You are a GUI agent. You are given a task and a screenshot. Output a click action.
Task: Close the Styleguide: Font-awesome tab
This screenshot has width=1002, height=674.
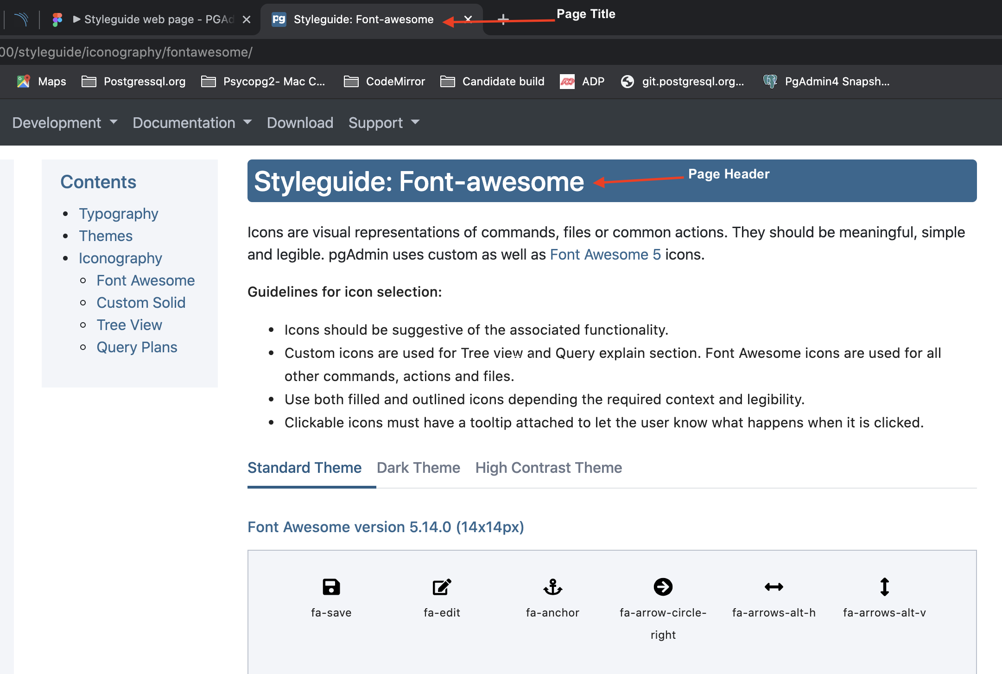(x=468, y=19)
